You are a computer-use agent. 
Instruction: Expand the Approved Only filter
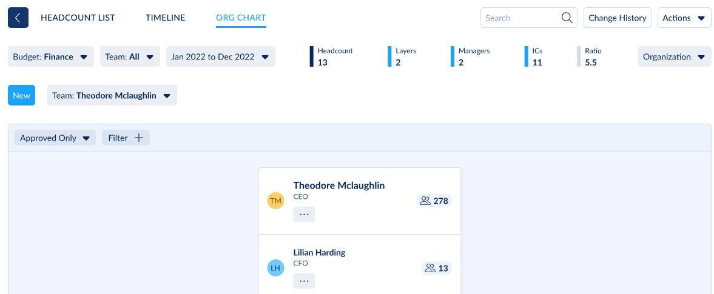point(55,138)
